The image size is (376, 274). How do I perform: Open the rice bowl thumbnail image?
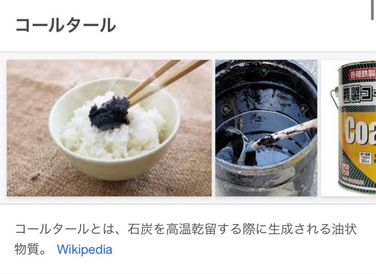[109, 128]
